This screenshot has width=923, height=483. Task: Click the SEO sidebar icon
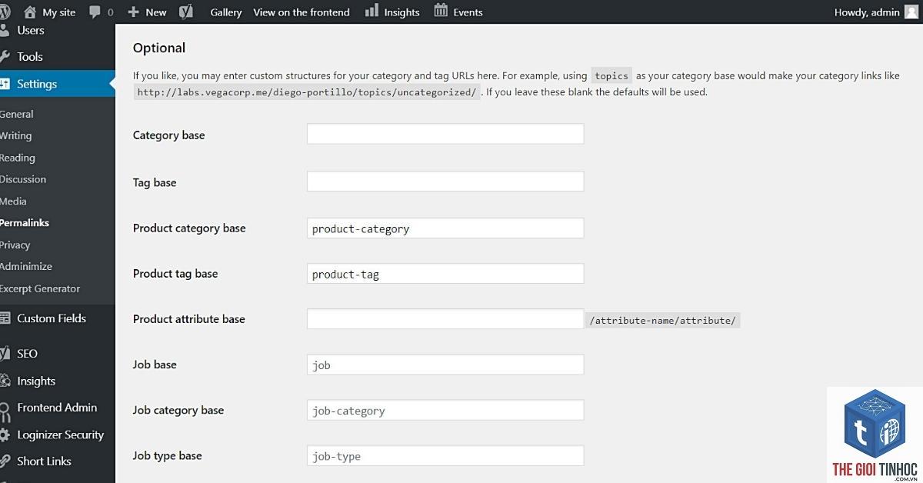5,354
